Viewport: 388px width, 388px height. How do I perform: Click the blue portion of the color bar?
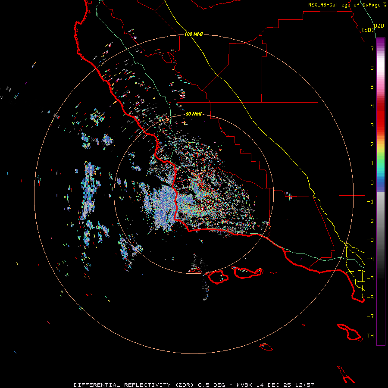pyautogui.click(x=381, y=185)
